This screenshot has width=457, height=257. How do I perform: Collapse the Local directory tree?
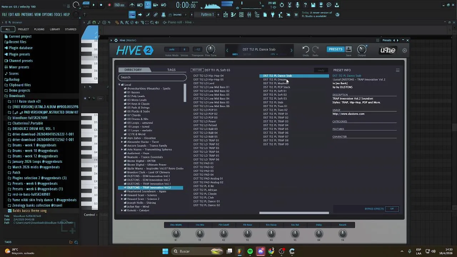(x=120, y=85)
